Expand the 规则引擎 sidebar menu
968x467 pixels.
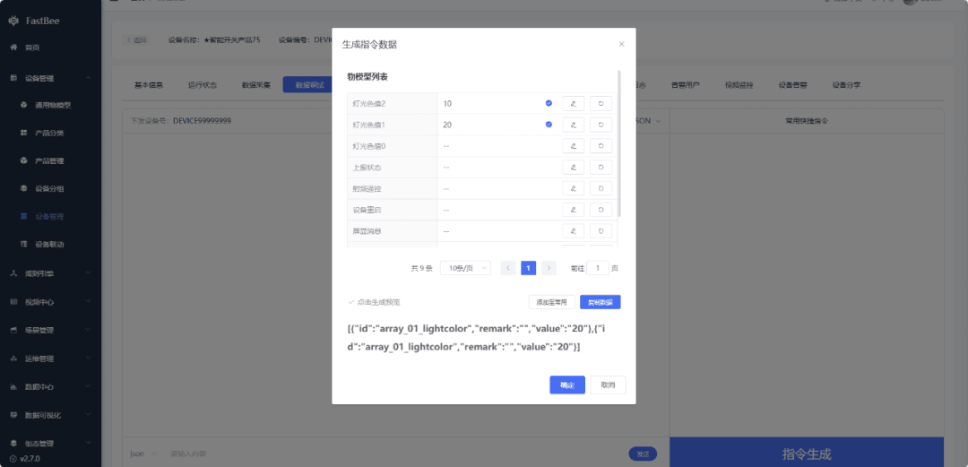point(50,272)
